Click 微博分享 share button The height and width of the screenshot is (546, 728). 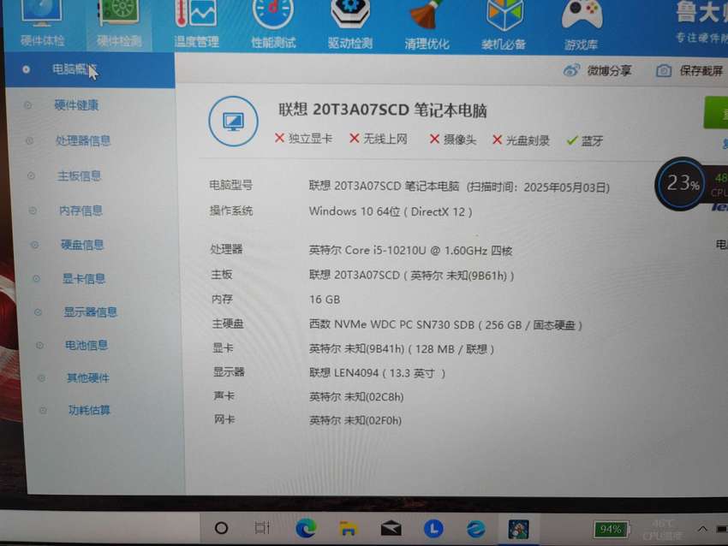point(597,70)
